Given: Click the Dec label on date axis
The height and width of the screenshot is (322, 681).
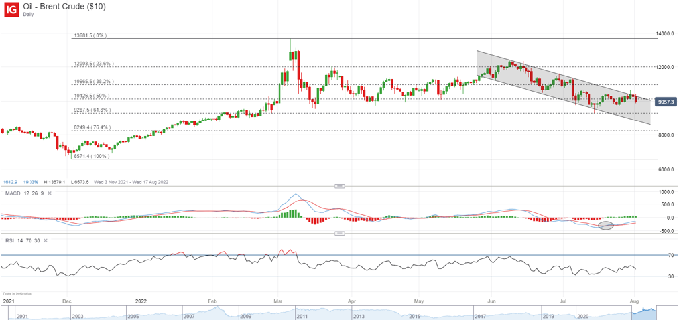Looking at the screenshot, I should click(66, 301).
